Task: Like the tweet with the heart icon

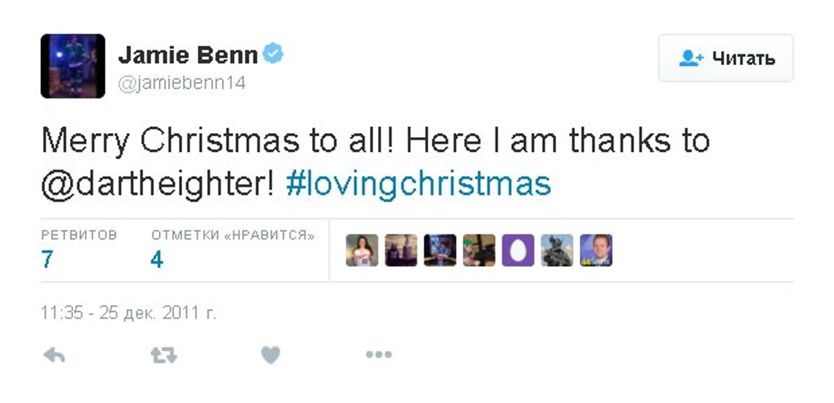Action: [270, 355]
